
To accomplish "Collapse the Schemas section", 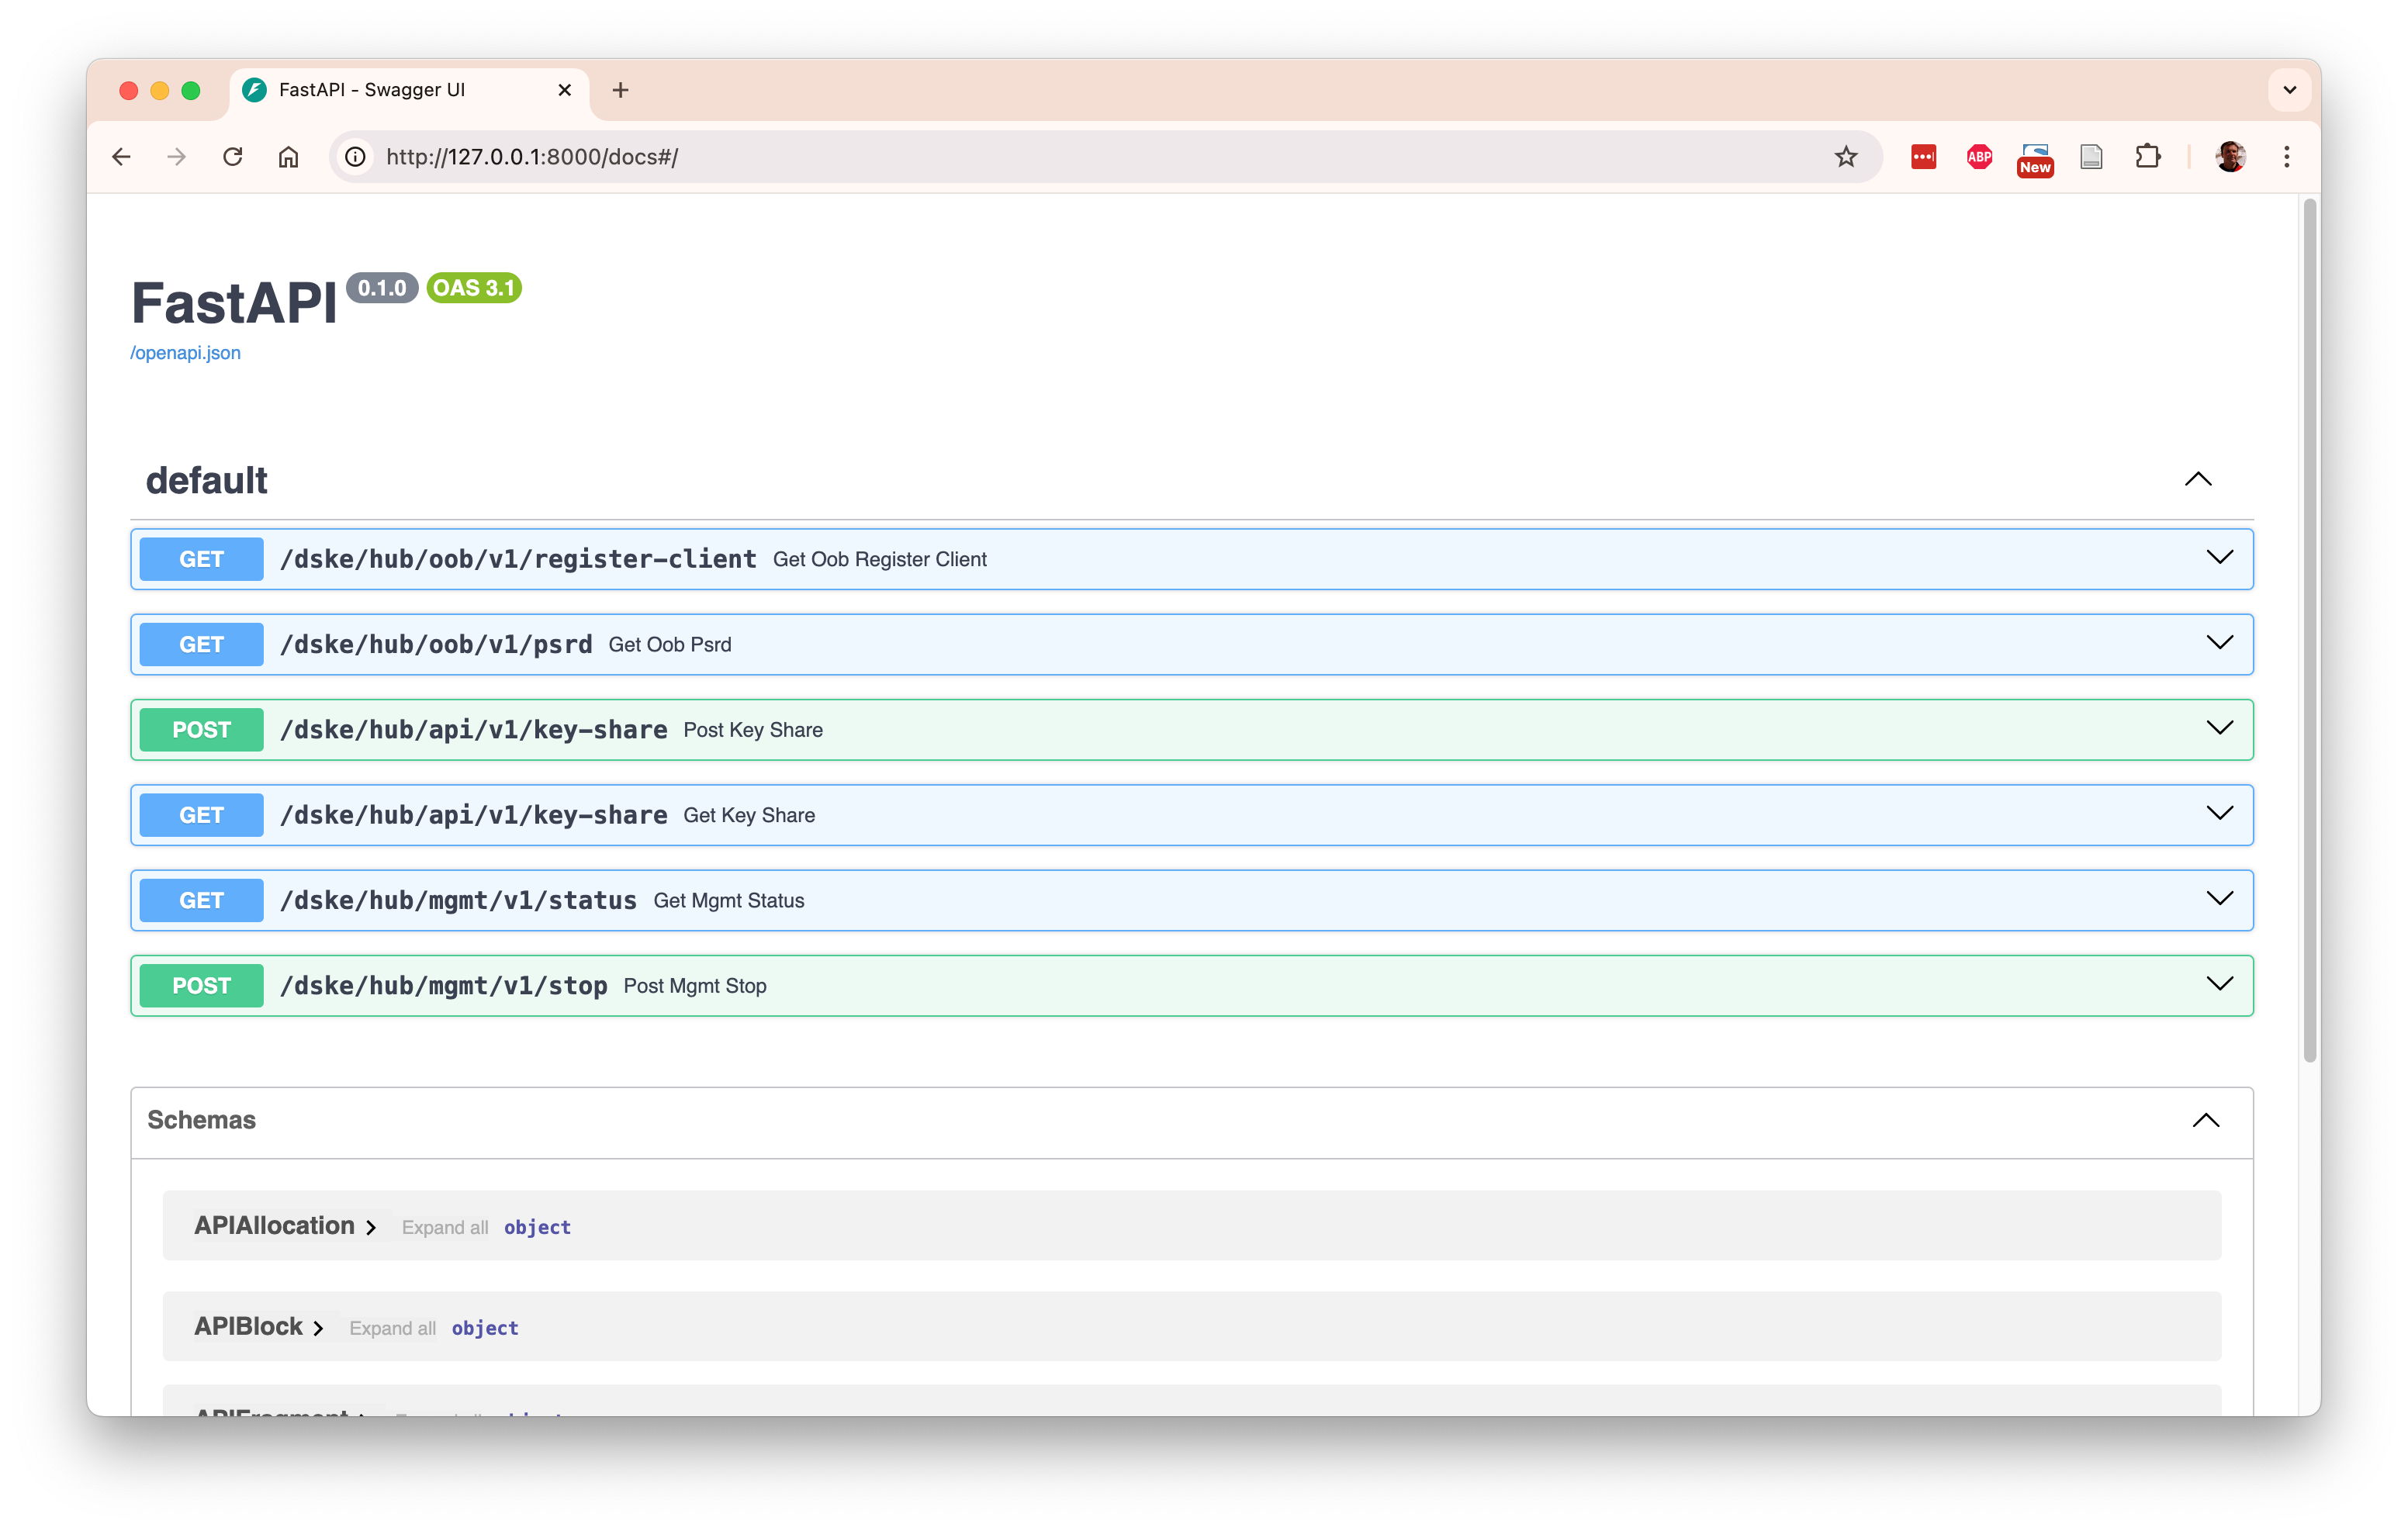I will coord(2206,1120).
